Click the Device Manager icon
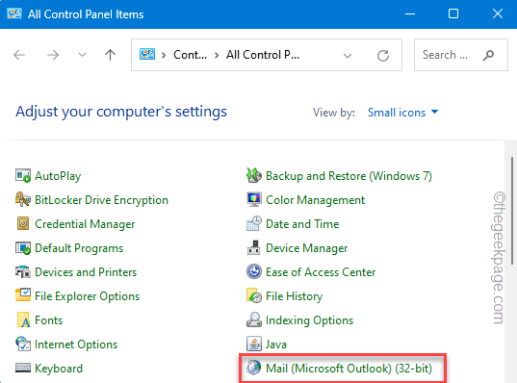 pyautogui.click(x=253, y=247)
